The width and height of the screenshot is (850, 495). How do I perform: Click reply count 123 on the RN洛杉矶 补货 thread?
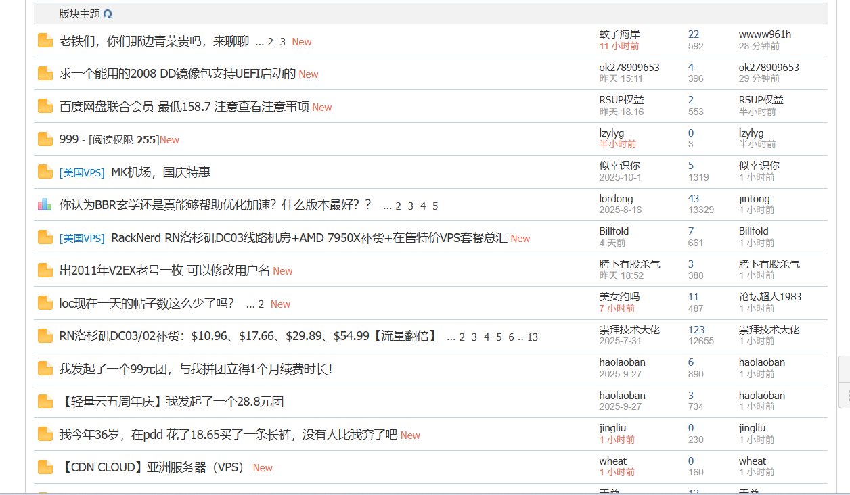point(696,330)
